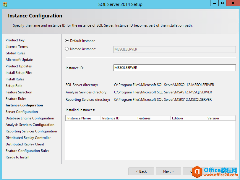Select Install Setup Files step

point(19,73)
